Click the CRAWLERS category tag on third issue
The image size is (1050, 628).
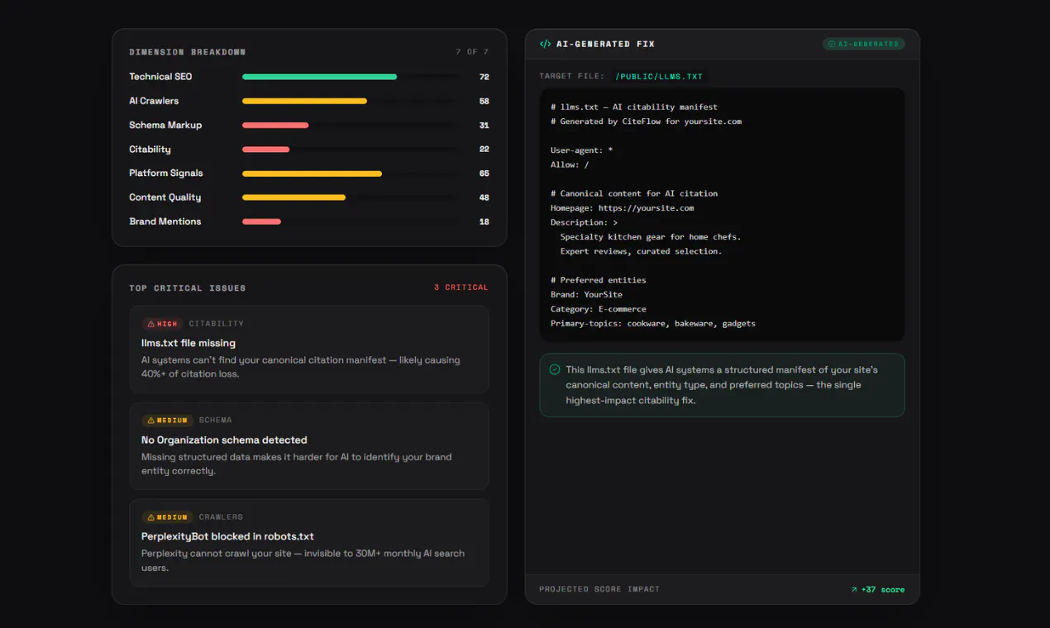coord(221,517)
